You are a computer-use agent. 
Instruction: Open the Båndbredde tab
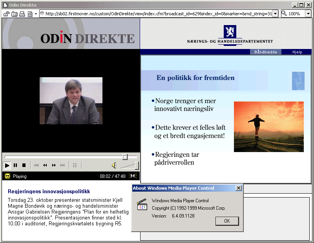266,52
